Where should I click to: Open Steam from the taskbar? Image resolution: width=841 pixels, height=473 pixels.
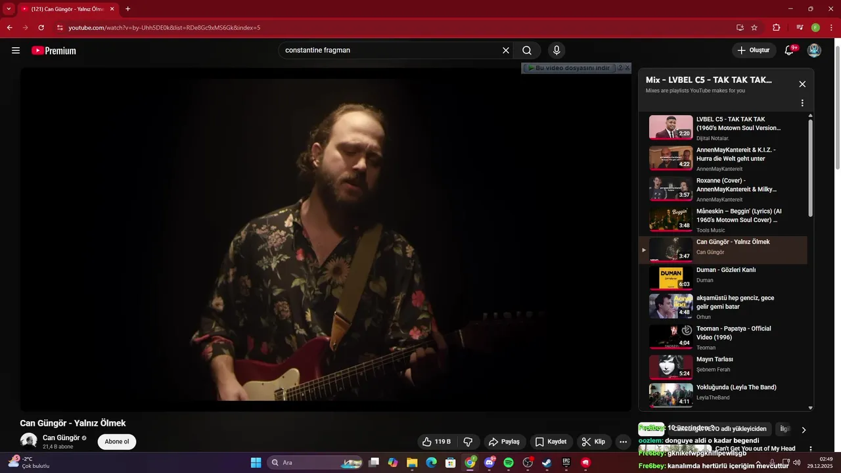click(x=547, y=462)
